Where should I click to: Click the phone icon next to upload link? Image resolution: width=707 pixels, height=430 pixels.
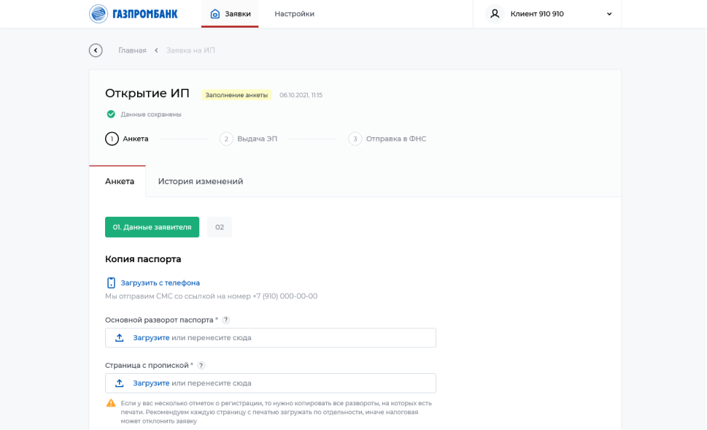click(112, 283)
